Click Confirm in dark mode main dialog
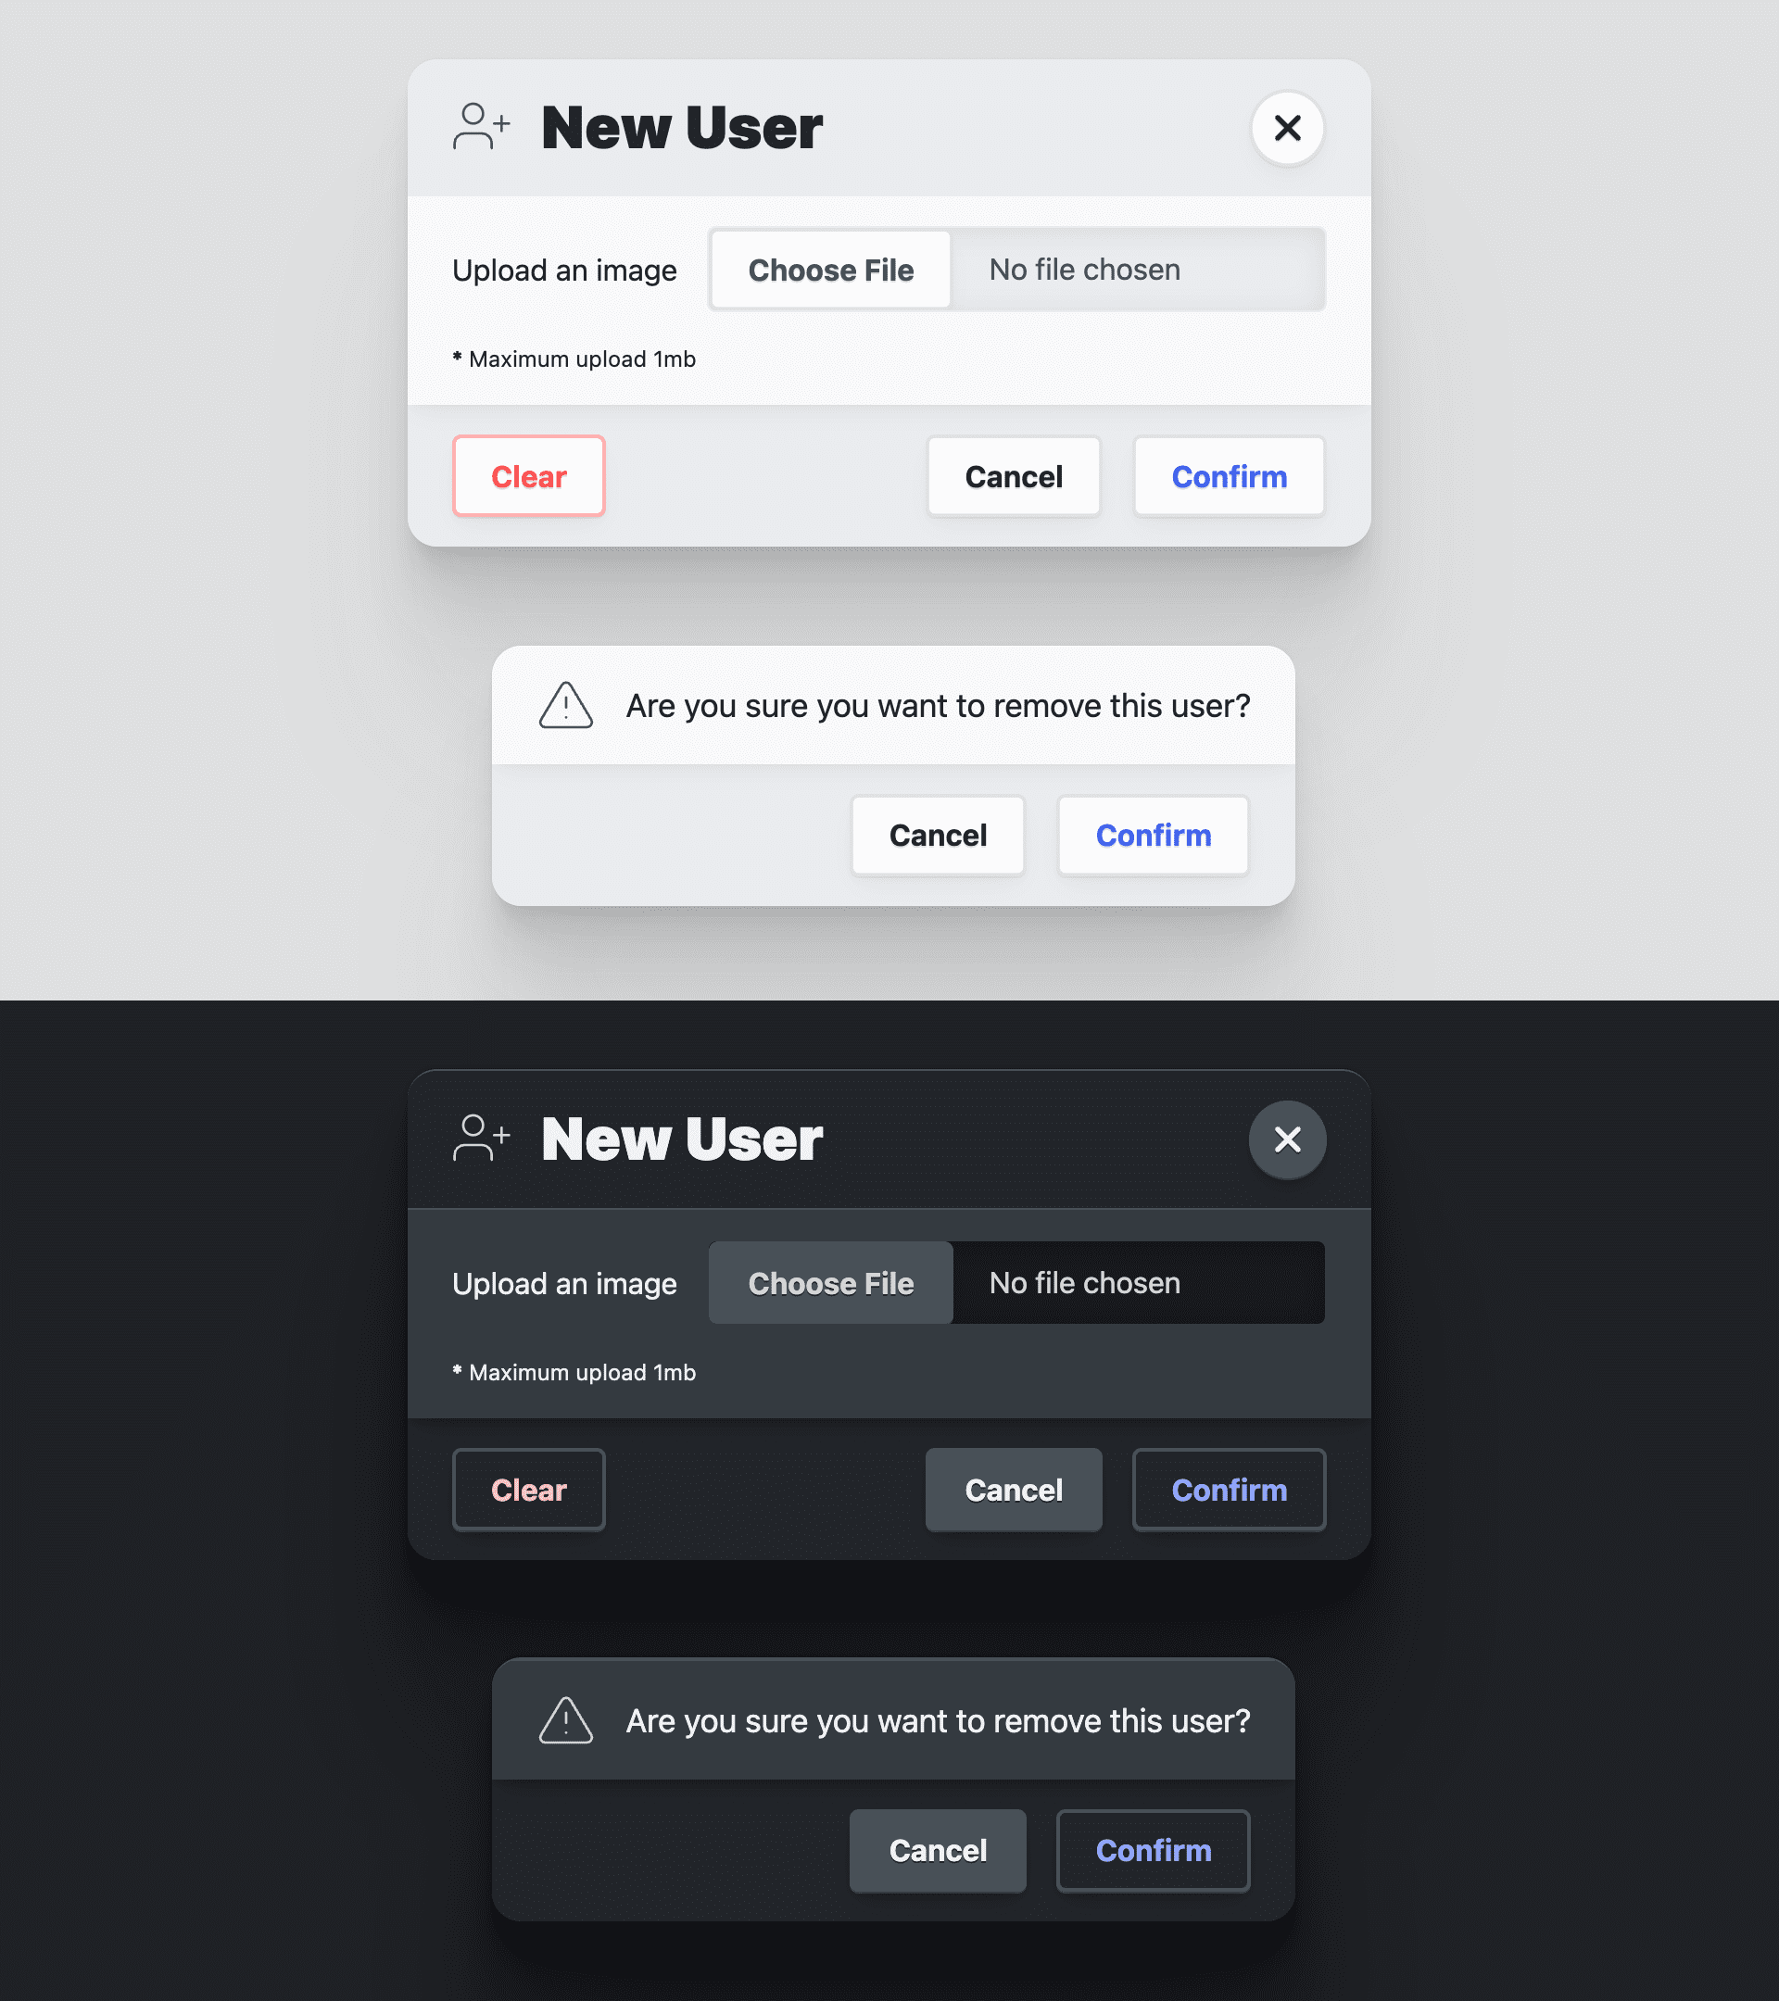The image size is (1779, 2001). (x=1230, y=1488)
